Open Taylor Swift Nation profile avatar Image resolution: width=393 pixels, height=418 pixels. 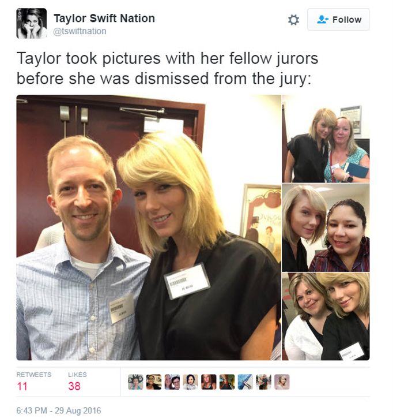pos(31,24)
